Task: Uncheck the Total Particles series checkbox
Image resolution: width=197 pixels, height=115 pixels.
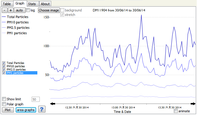Action: tap(4, 63)
